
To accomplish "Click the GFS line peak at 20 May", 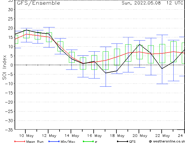I will pyautogui.click(x=139, y=44).
